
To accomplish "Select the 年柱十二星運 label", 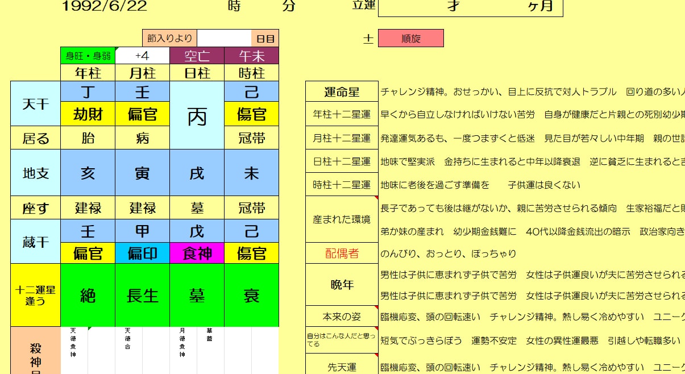I will coord(342,114).
